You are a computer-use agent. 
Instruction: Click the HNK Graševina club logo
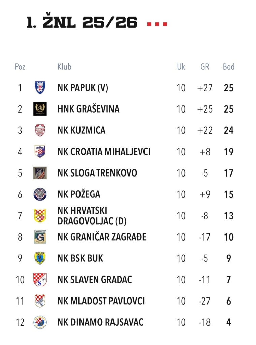click(40, 109)
